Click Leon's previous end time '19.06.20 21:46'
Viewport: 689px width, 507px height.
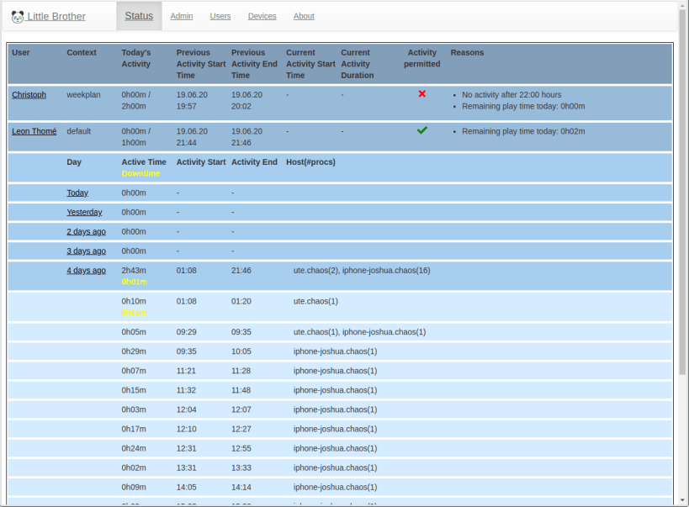point(247,137)
